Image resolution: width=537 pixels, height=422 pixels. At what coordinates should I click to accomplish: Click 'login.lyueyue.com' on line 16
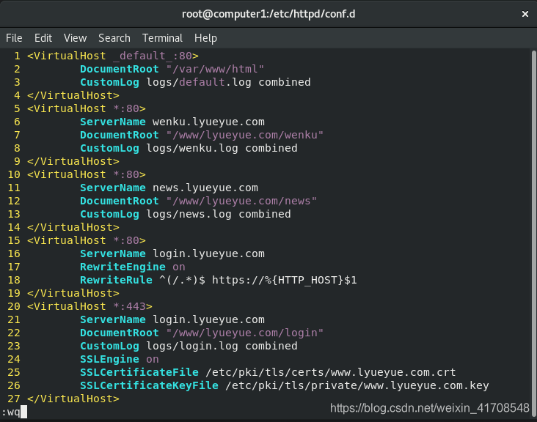pos(208,253)
